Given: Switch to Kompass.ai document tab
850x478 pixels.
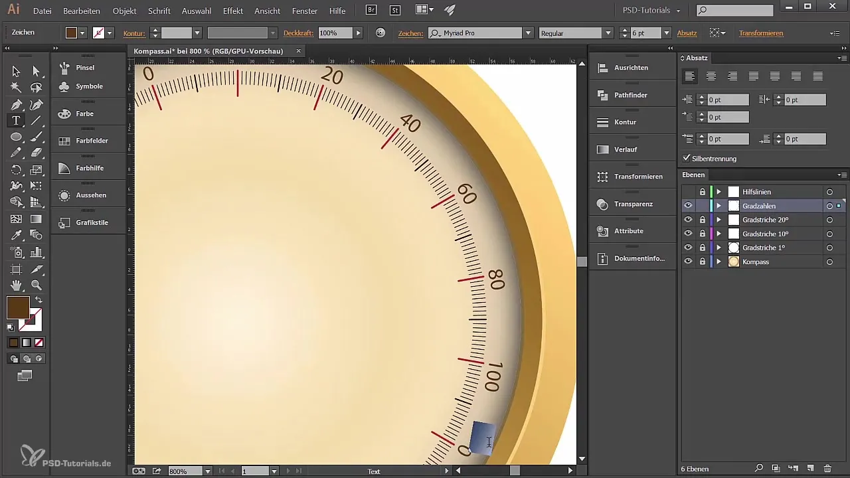Looking at the screenshot, I should (209, 51).
